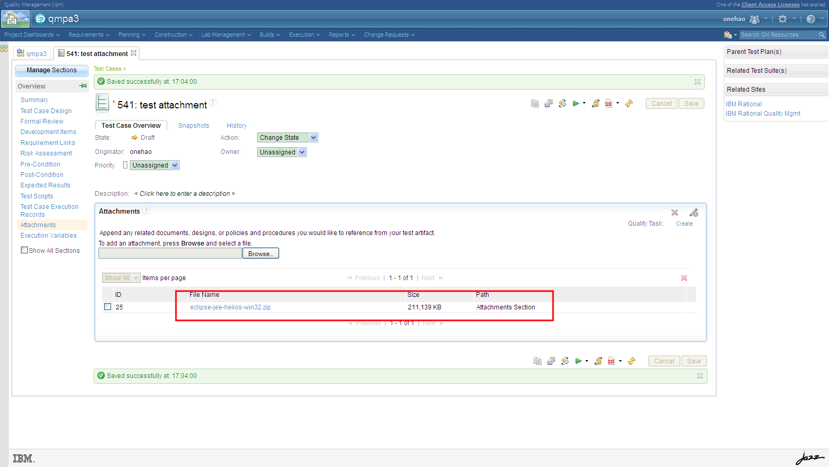Click the lock icon in top toolbar
Screen dimensions: 829x467
click(x=595, y=104)
